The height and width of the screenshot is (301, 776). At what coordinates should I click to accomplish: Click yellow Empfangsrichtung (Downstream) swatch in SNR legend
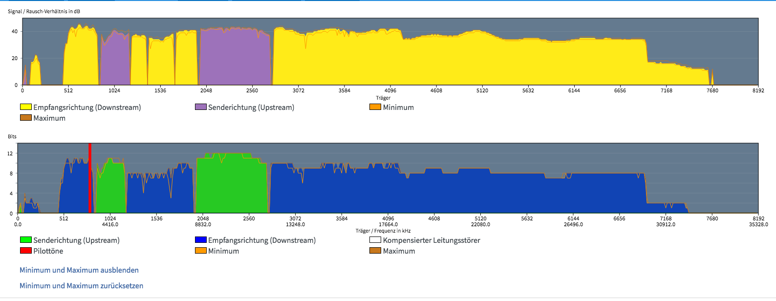tap(25, 107)
